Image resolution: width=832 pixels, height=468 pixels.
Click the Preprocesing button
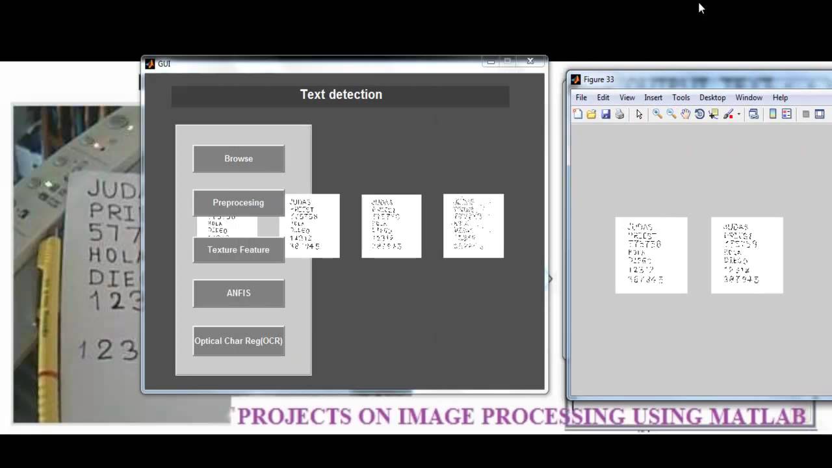pos(239,203)
